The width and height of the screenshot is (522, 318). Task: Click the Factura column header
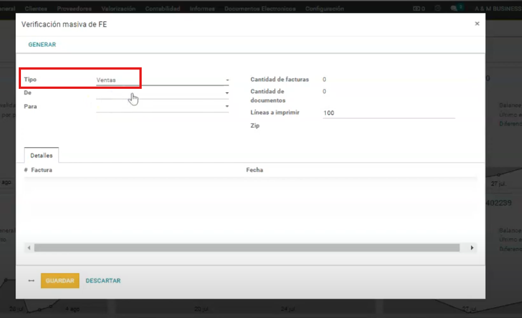pyautogui.click(x=42, y=170)
